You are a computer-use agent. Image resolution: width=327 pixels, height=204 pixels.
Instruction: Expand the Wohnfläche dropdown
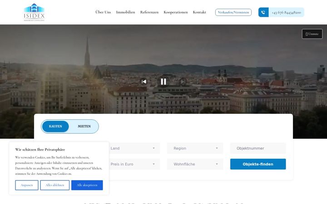pos(195,164)
